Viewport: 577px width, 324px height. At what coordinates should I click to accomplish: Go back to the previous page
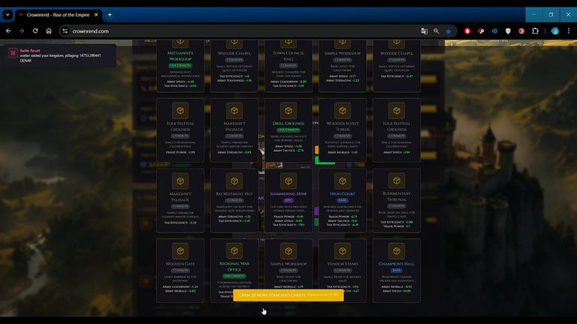[x=8, y=31]
